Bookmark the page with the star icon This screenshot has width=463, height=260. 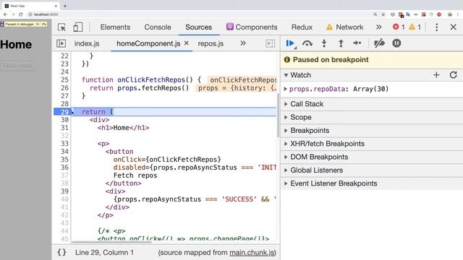pos(383,14)
